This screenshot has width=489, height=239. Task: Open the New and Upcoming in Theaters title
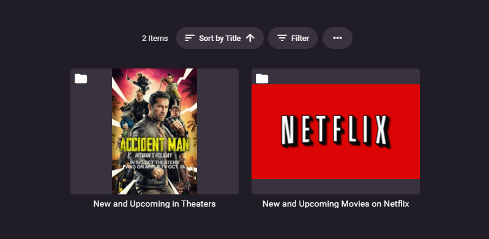pos(154,204)
